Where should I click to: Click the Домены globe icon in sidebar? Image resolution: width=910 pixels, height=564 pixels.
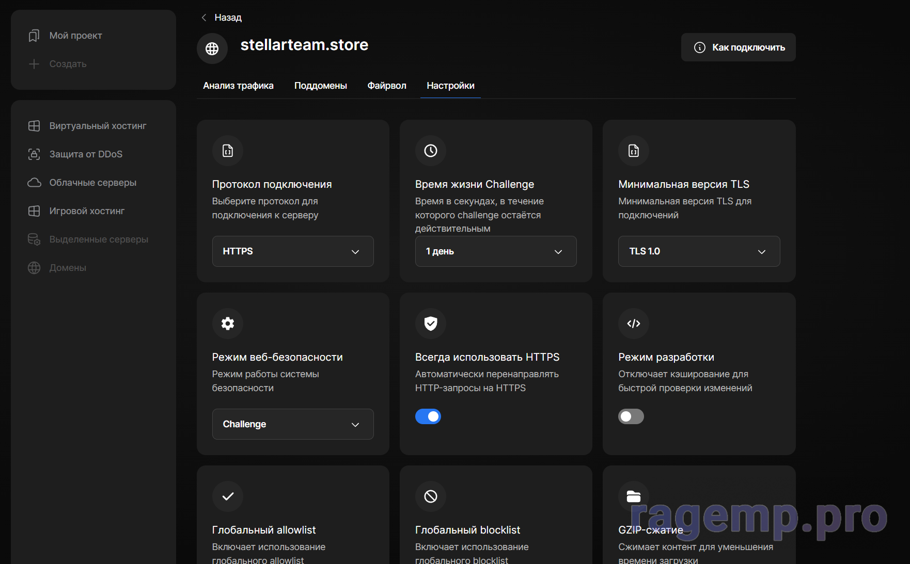point(34,268)
